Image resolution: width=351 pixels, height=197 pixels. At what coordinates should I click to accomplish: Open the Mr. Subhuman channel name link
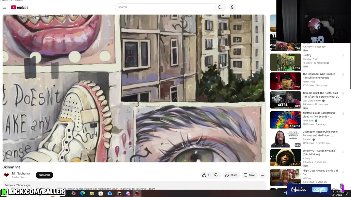(x=22, y=173)
